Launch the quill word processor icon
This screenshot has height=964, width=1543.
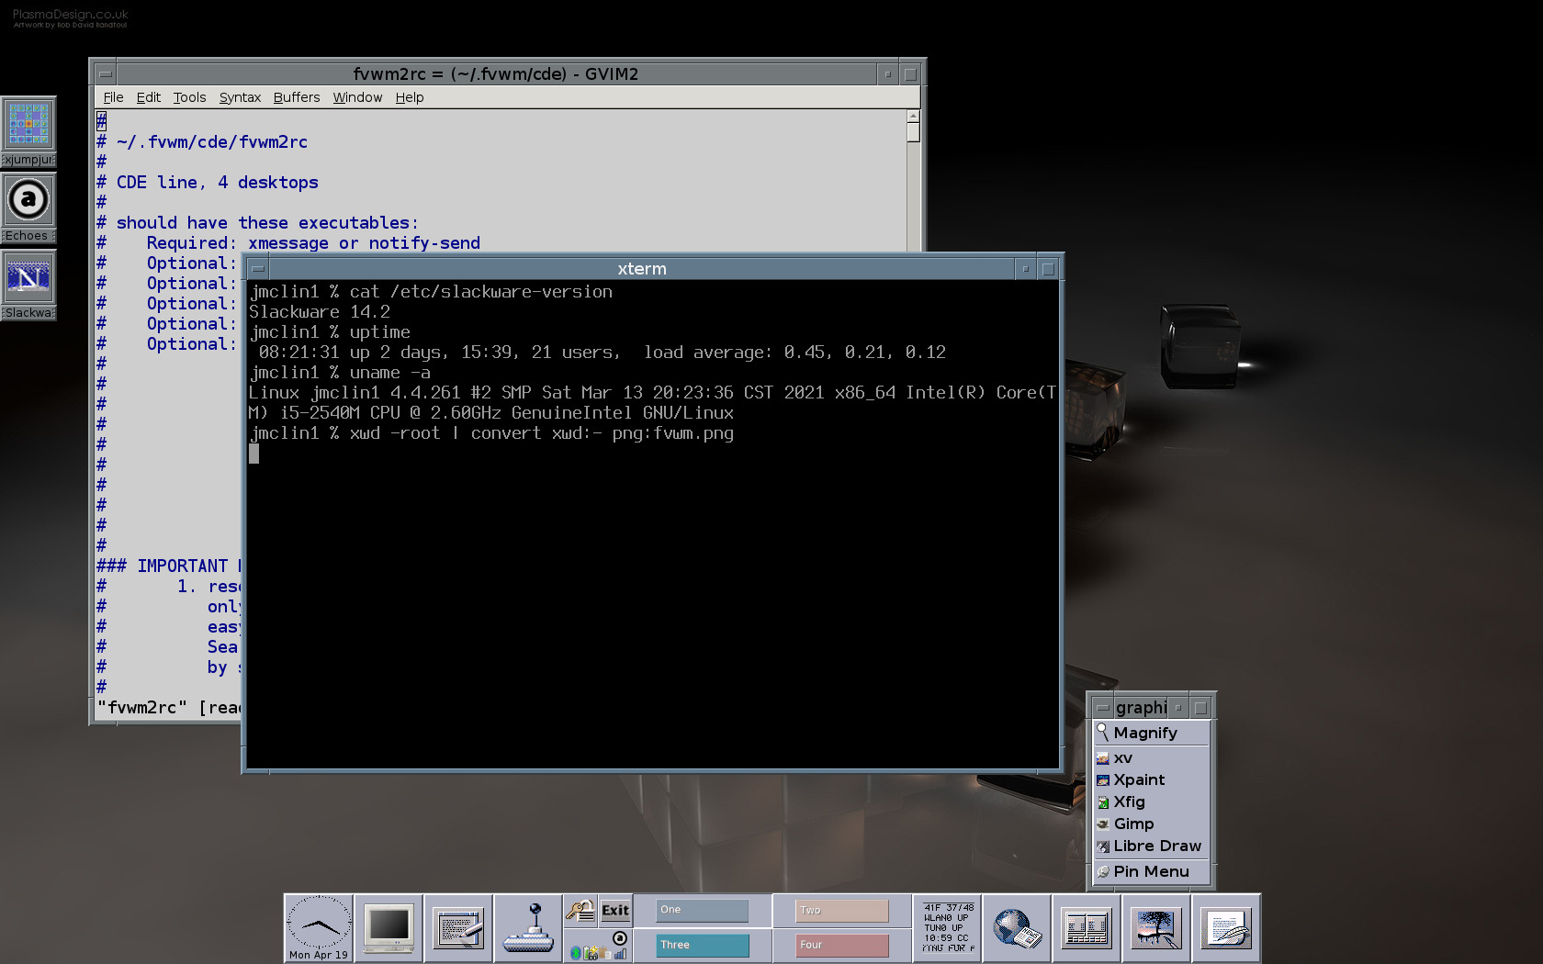click(x=1226, y=927)
